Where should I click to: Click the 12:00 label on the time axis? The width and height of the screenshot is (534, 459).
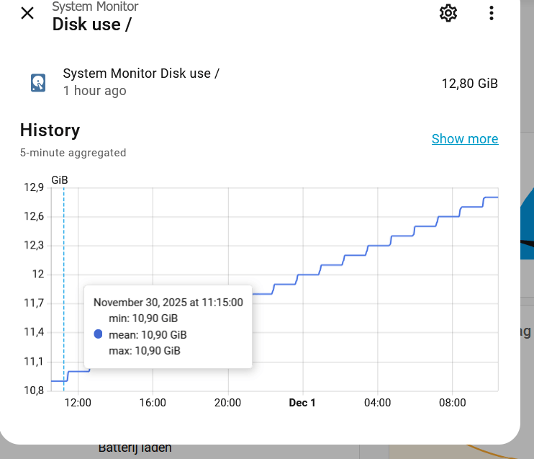pos(78,403)
